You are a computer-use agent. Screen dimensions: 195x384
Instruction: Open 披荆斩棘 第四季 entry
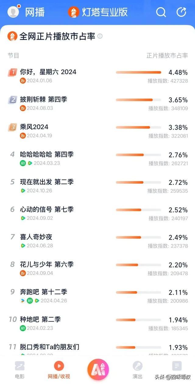[44, 100]
